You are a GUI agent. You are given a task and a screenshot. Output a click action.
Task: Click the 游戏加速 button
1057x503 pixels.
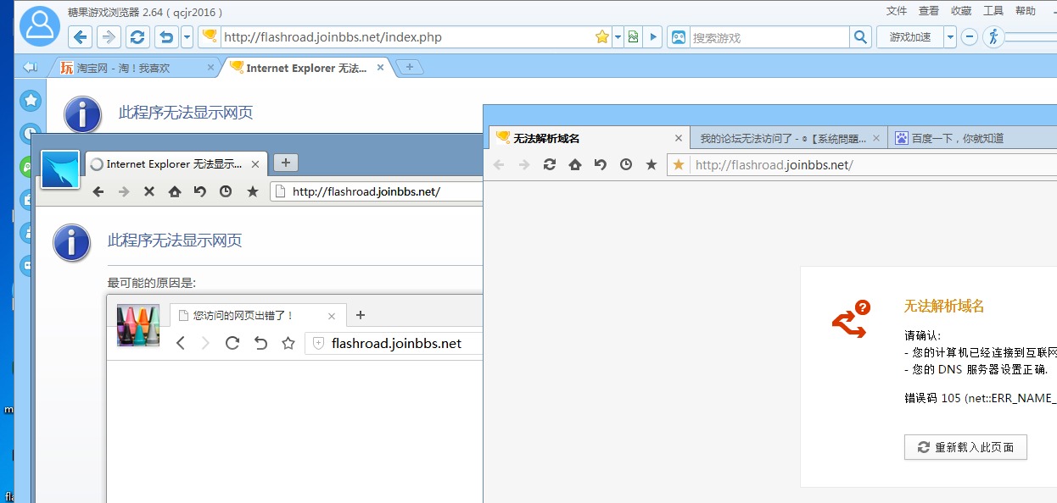[910, 37]
